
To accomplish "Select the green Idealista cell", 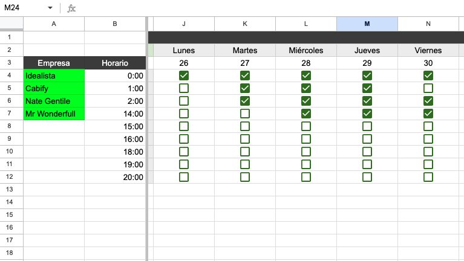I will click(54, 76).
